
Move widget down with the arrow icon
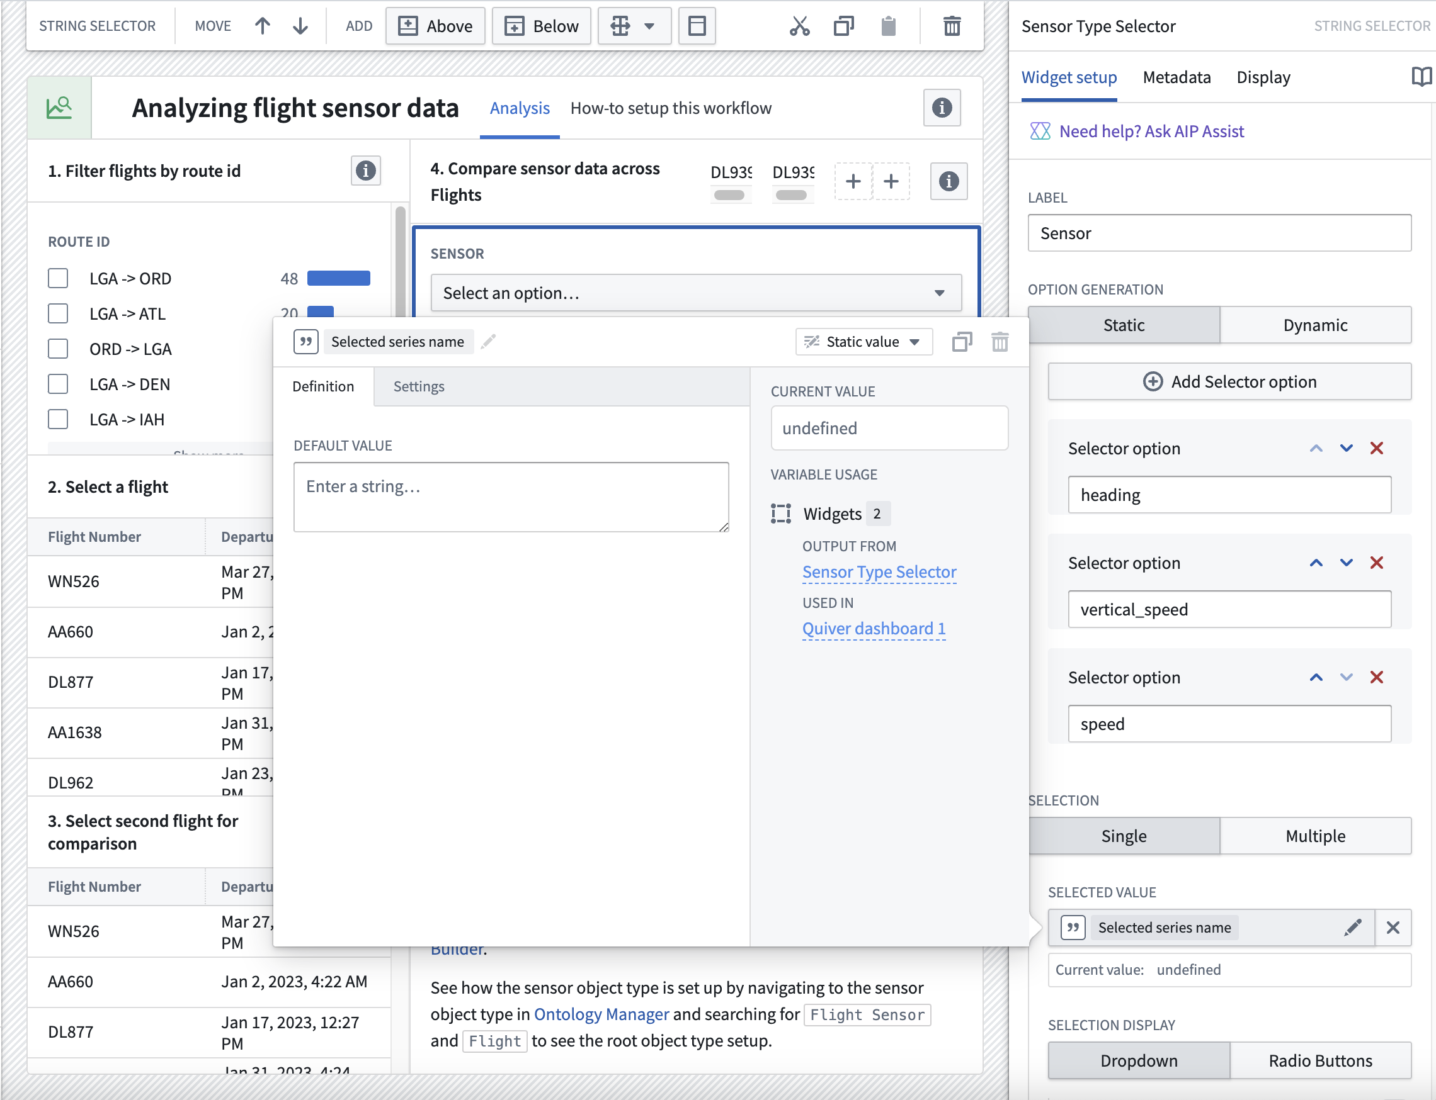(300, 26)
